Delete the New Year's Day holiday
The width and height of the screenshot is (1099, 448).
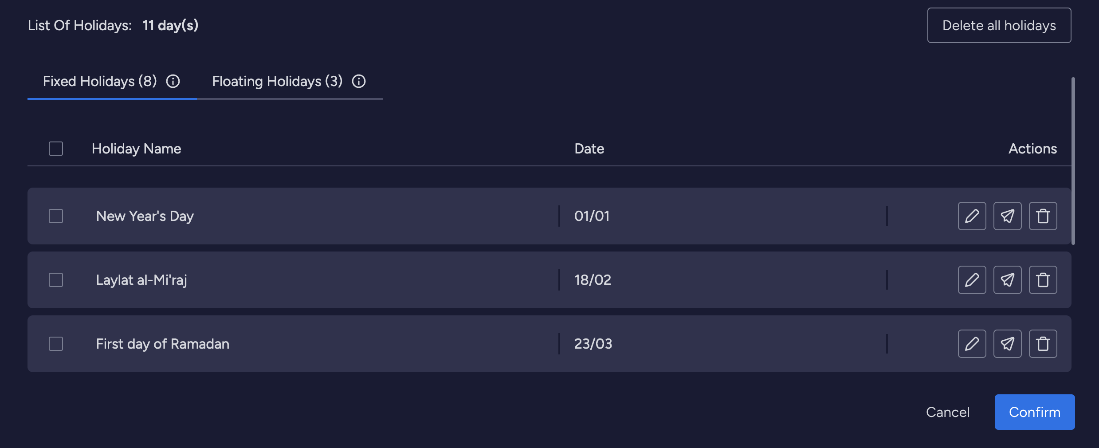pos(1043,216)
